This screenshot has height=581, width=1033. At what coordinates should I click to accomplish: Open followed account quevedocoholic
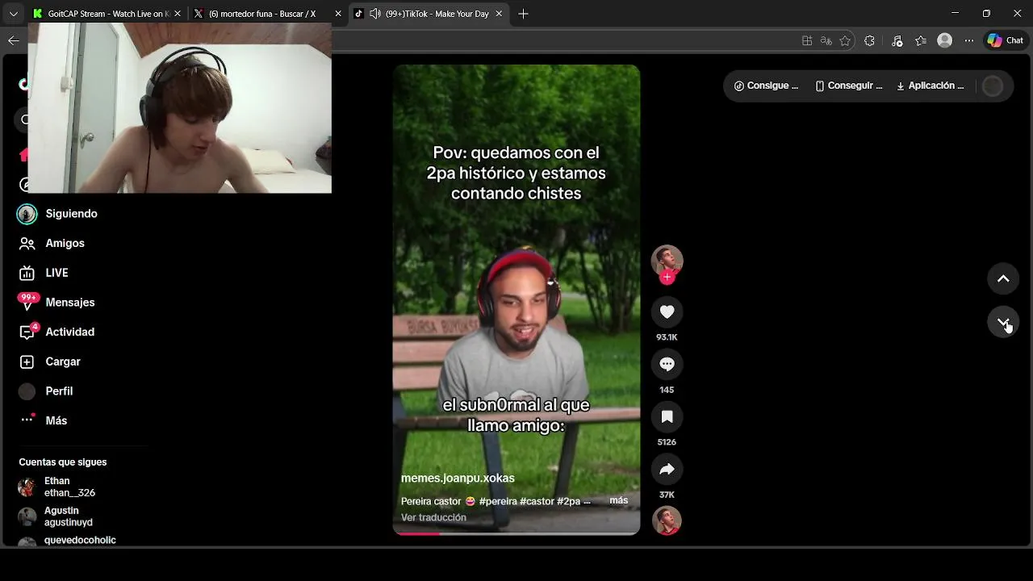81,541
